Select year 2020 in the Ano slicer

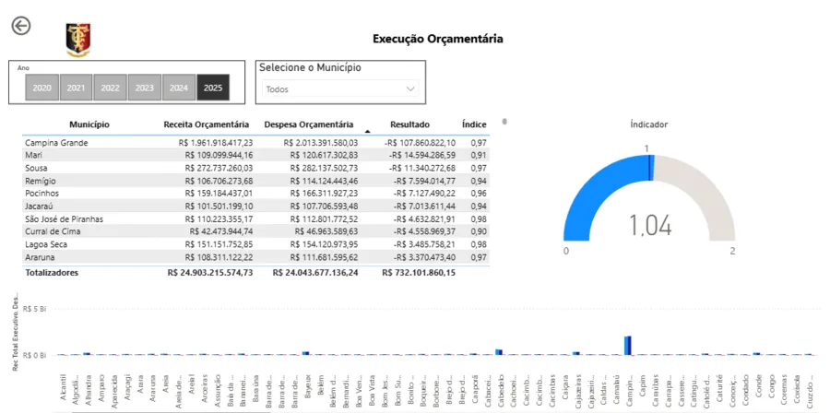pos(41,88)
